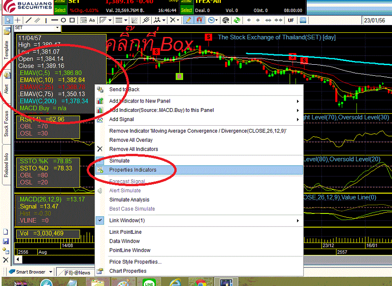The width and height of the screenshot is (392, 286).
Task: Click the green Select button beside TFEX
Action: pyautogui.click(x=186, y=10)
